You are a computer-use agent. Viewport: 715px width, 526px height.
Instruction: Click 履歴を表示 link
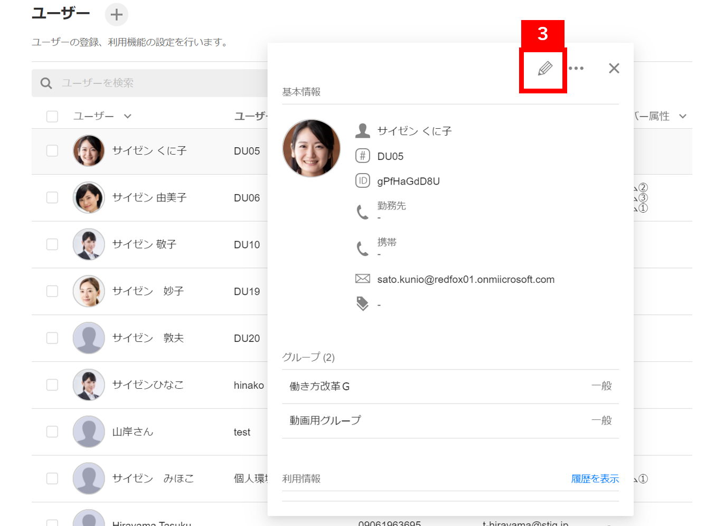(595, 479)
